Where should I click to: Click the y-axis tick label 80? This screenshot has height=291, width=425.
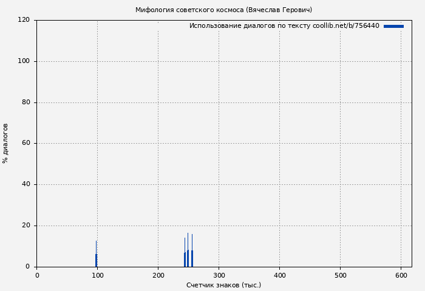pyautogui.click(x=25, y=102)
